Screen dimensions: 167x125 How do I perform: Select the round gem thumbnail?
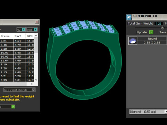[x=133, y=41]
